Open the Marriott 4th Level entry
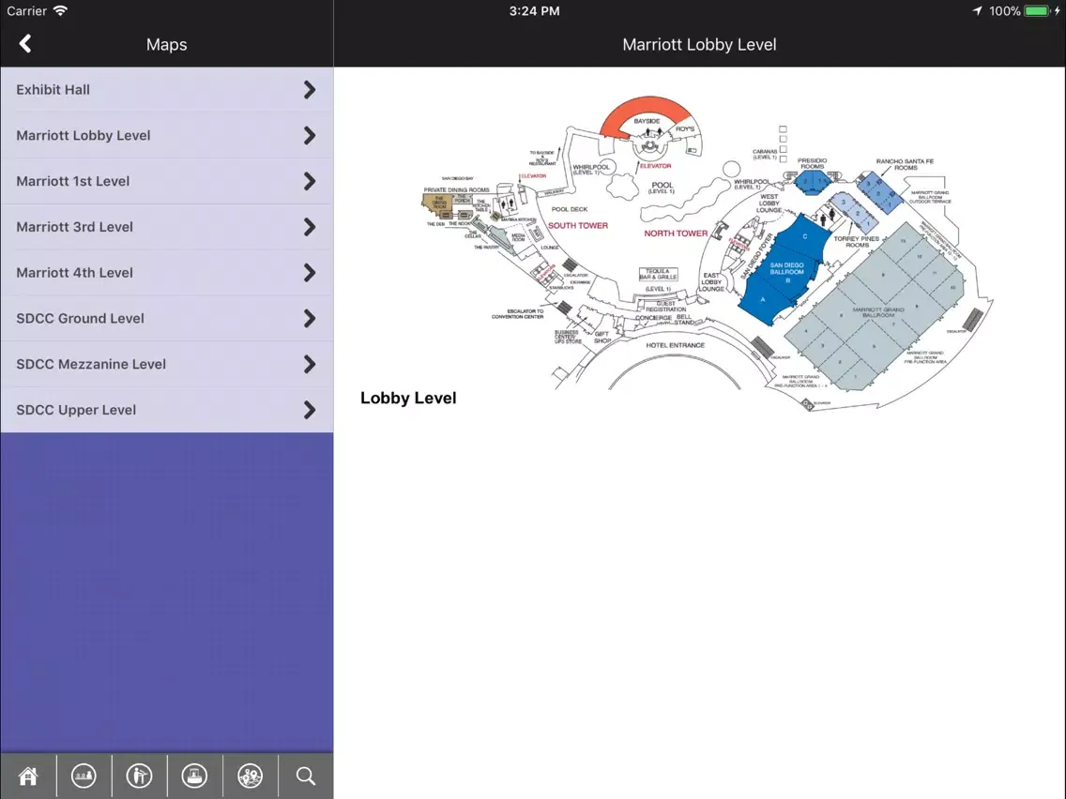 [x=167, y=273]
